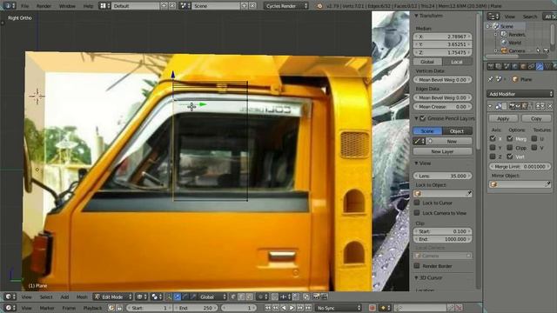Jump to the first frame
This screenshot has width=557, height=313.
pos(268,308)
